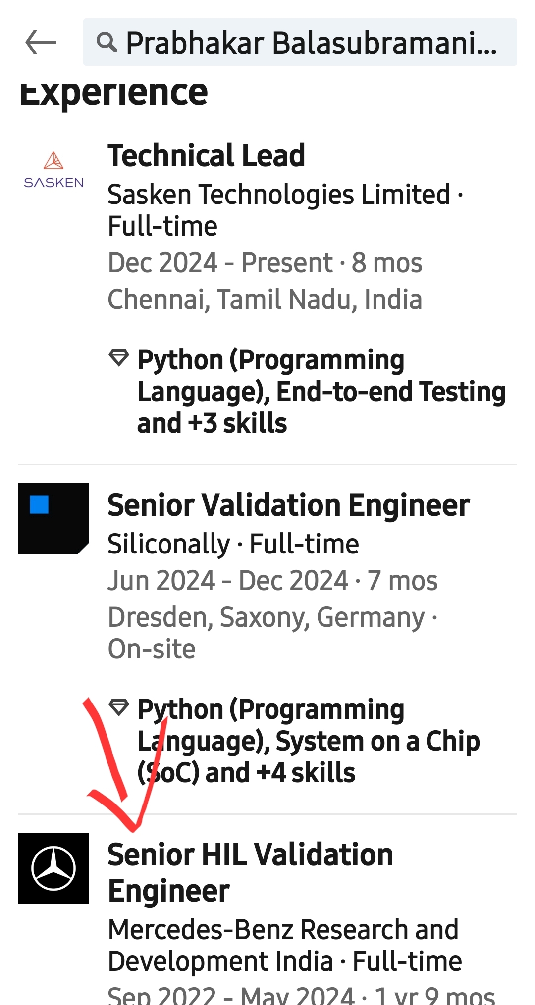The width and height of the screenshot is (535, 1005).
Task: Open the Technical Lead position title
Action: (206, 155)
